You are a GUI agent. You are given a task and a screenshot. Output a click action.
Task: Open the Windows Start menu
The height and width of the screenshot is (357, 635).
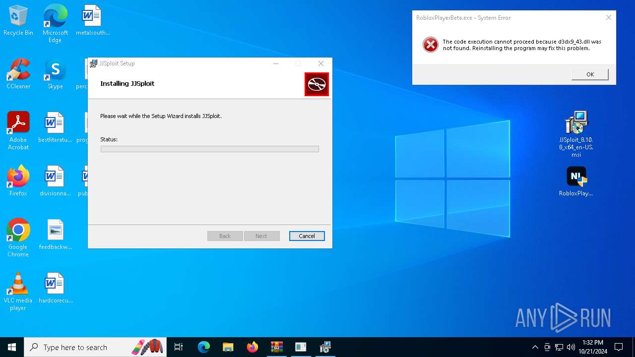(12, 347)
